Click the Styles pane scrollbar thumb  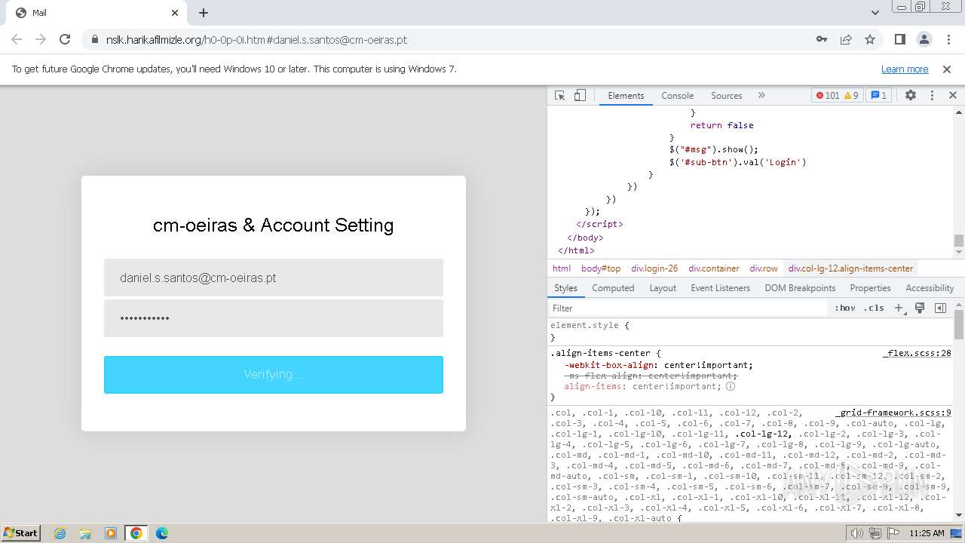click(x=959, y=324)
